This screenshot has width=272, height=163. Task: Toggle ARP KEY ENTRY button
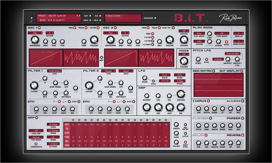(185, 125)
